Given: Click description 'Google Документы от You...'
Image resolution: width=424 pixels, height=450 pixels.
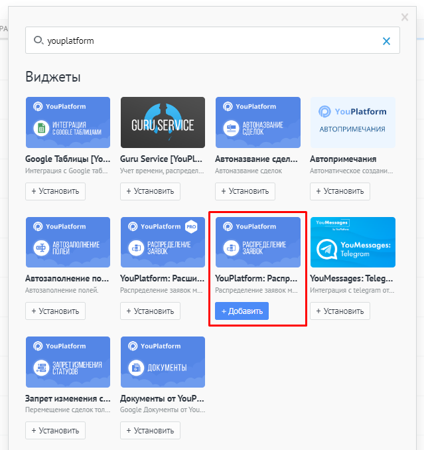Looking at the screenshot, I should click(x=163, y=410).
